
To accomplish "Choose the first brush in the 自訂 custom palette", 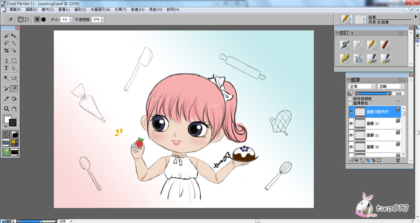I will tap(345, 45).
